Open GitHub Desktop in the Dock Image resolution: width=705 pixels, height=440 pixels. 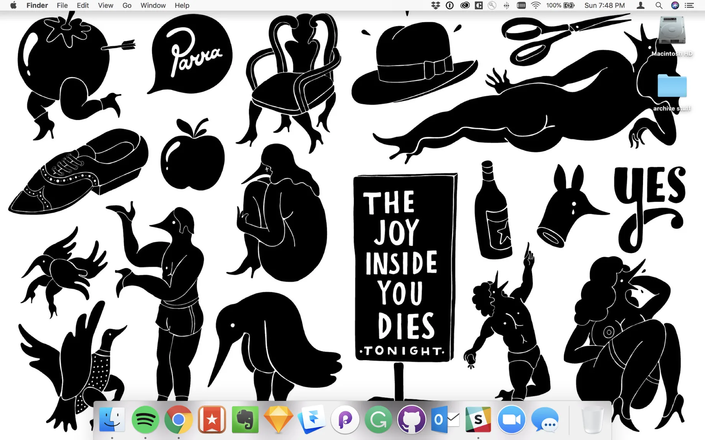coord(412,420)
